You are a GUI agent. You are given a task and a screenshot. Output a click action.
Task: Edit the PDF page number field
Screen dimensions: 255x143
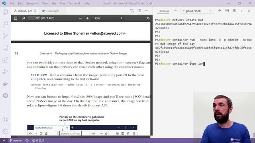click(x=34, y=18)
